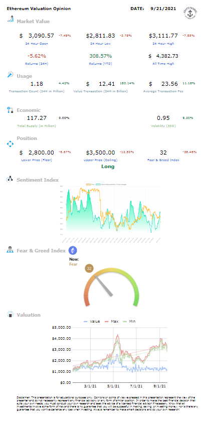Viewport: 211px width, 422px height.
Task: Click the Economic section heading
Action: [29, 110]
